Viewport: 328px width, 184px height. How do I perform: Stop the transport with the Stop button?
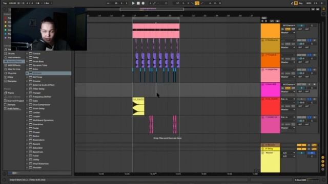138,3
